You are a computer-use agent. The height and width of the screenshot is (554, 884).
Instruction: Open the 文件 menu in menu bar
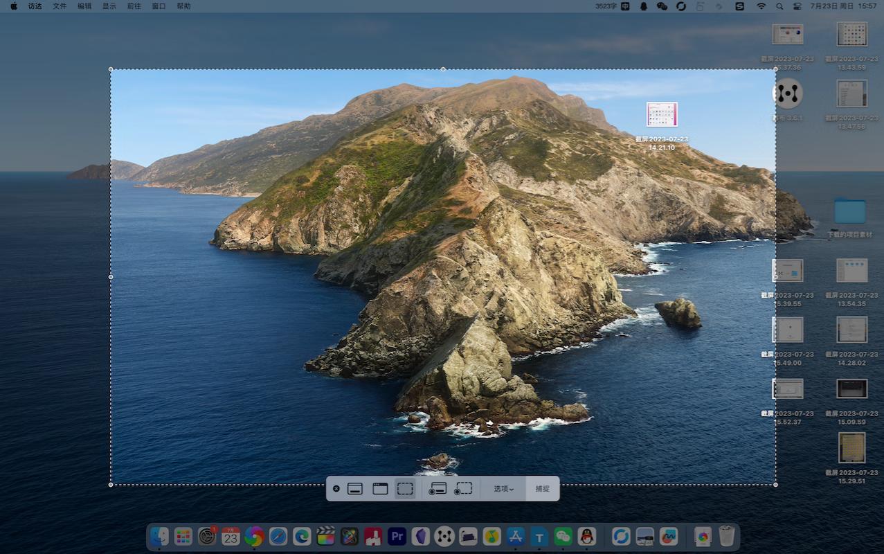click(60, 6)
